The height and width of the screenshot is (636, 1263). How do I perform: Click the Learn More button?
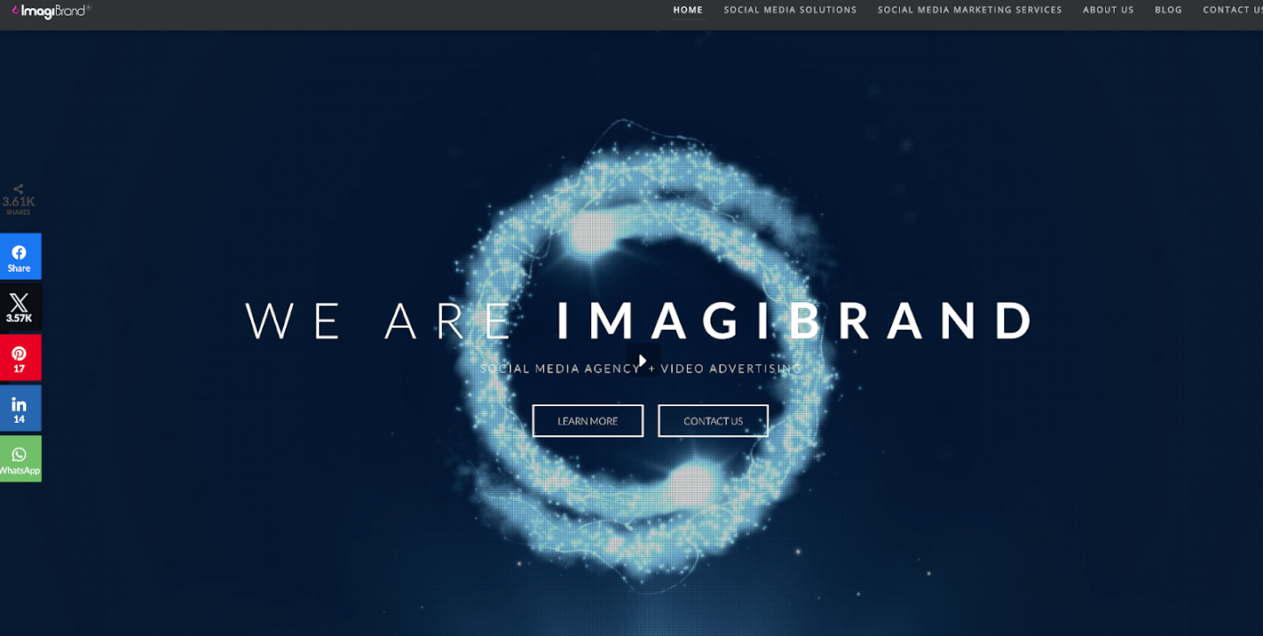(x=588, y=420)
